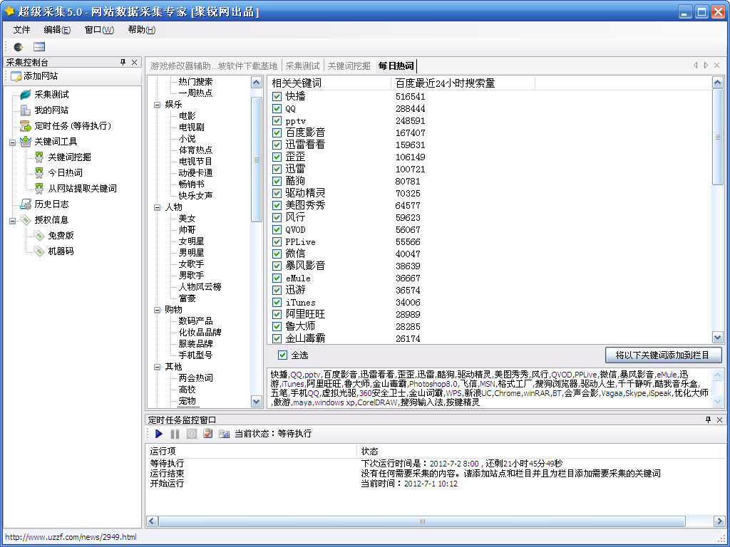
Task: Collapse the 娱乐 category
Action: point(158,105)
